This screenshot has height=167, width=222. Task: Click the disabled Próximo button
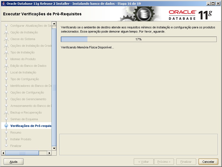click(164, 162)
